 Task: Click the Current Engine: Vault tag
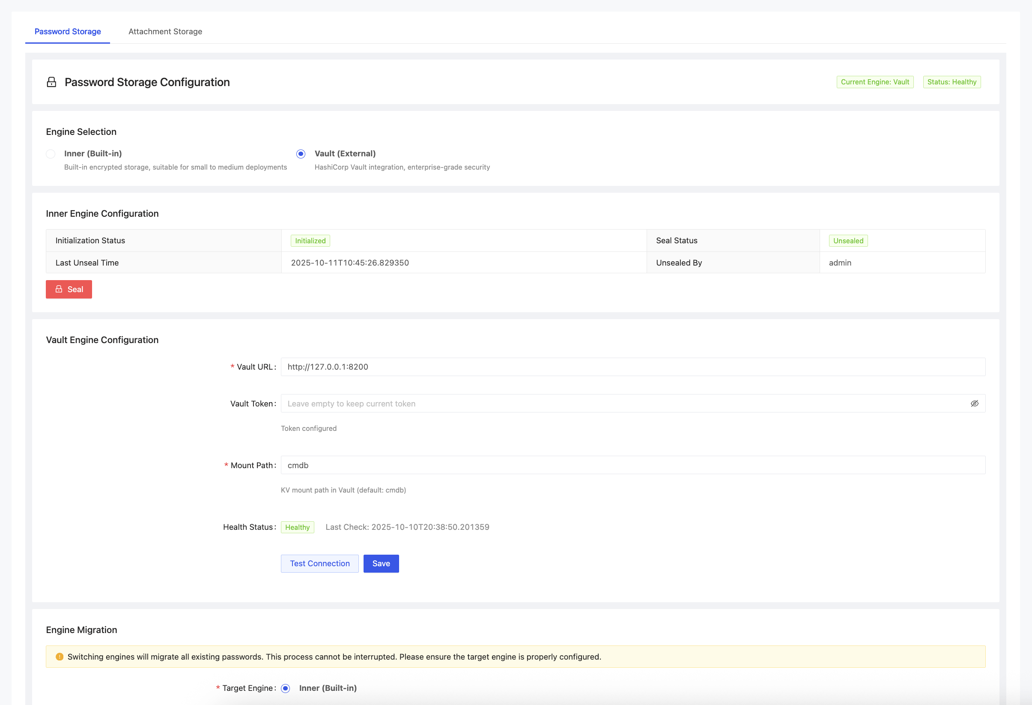874,82
